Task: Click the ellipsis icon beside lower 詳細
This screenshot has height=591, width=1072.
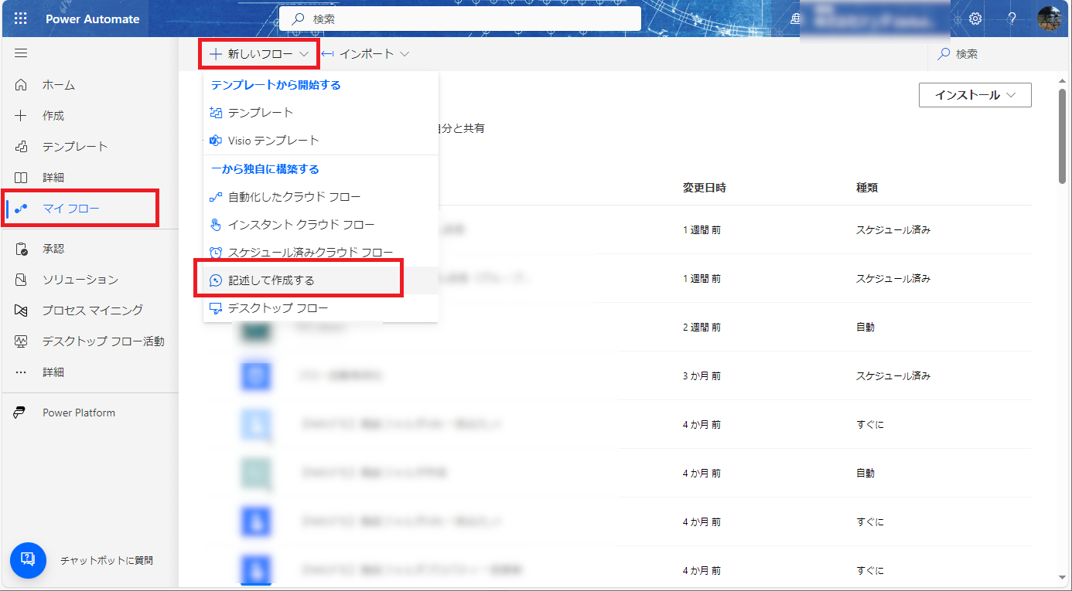Action: pyautogui.click(x=21, y=372)
